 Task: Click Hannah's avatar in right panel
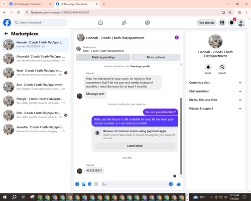pos(215,41)
